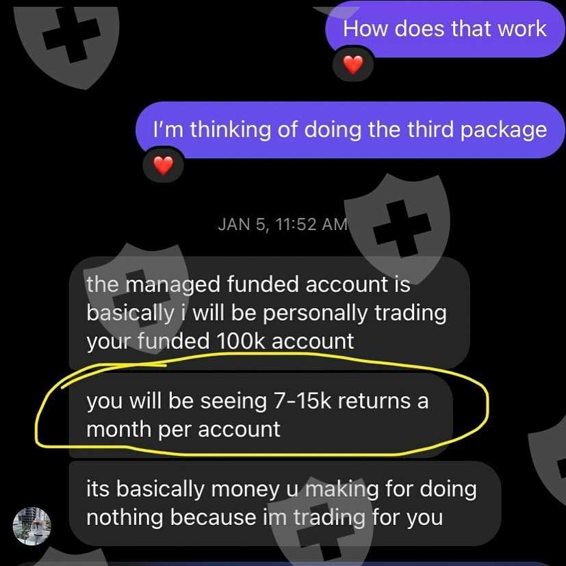Click the black cross inside the top-left shield
The image size is (566, 566).
click(x=71, y=35)
